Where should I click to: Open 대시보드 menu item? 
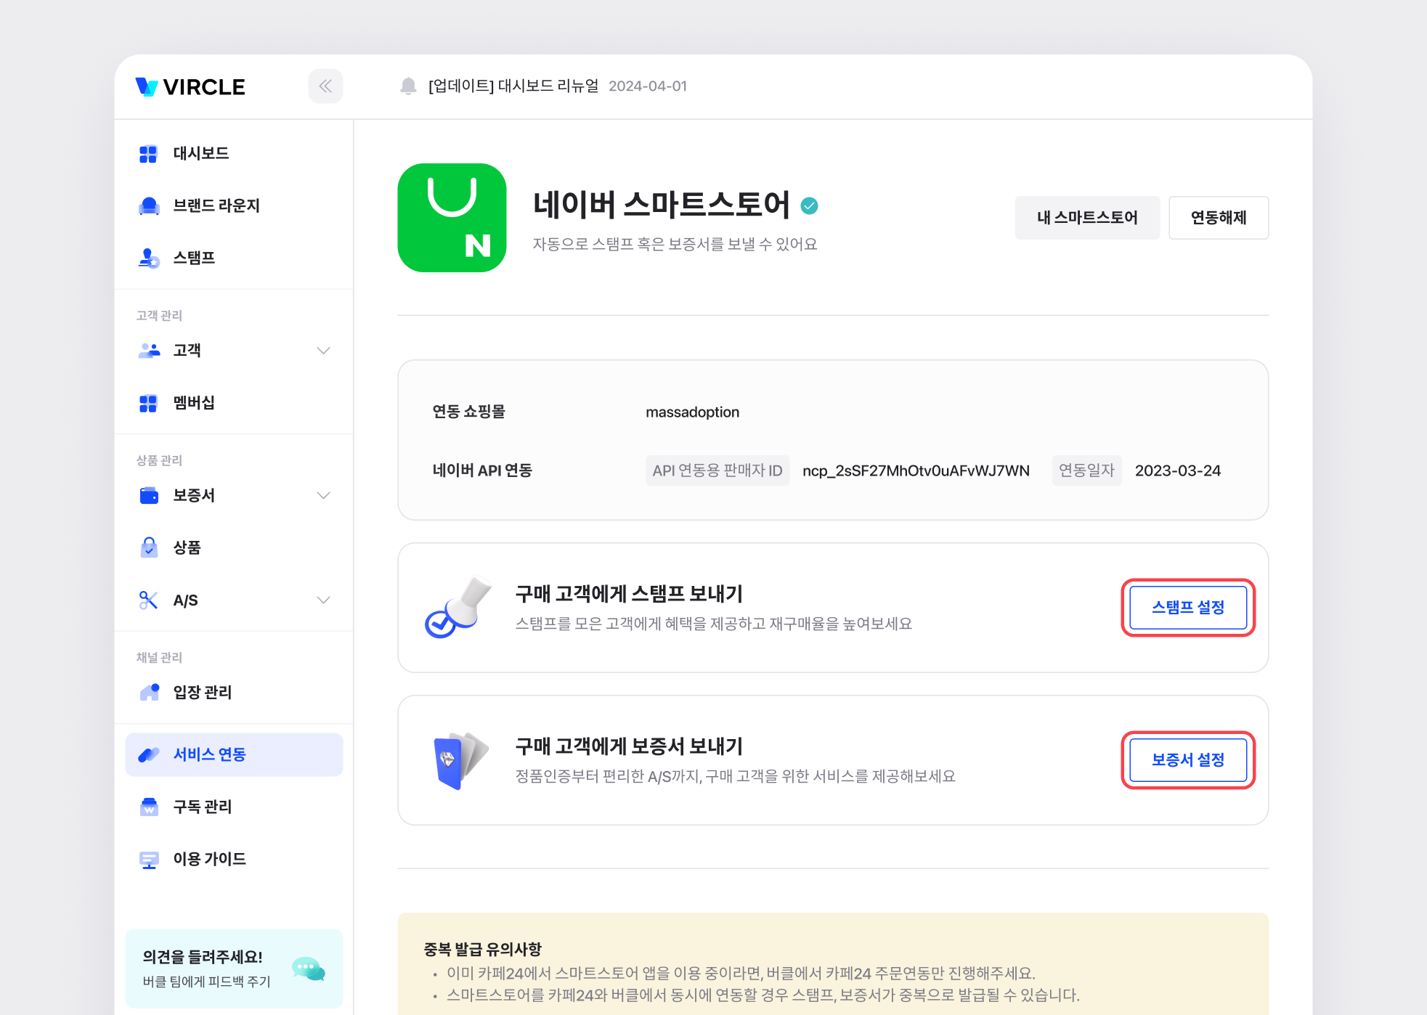pos(200,153)
